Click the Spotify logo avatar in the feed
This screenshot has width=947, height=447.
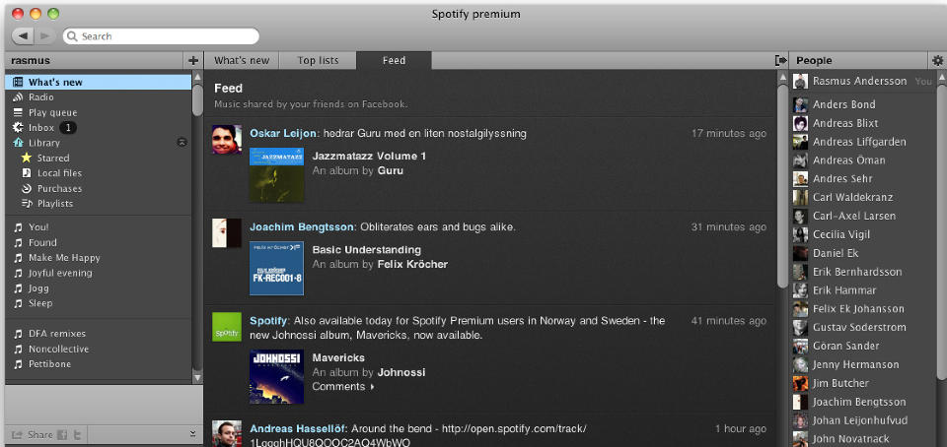[x=227, y=327]
